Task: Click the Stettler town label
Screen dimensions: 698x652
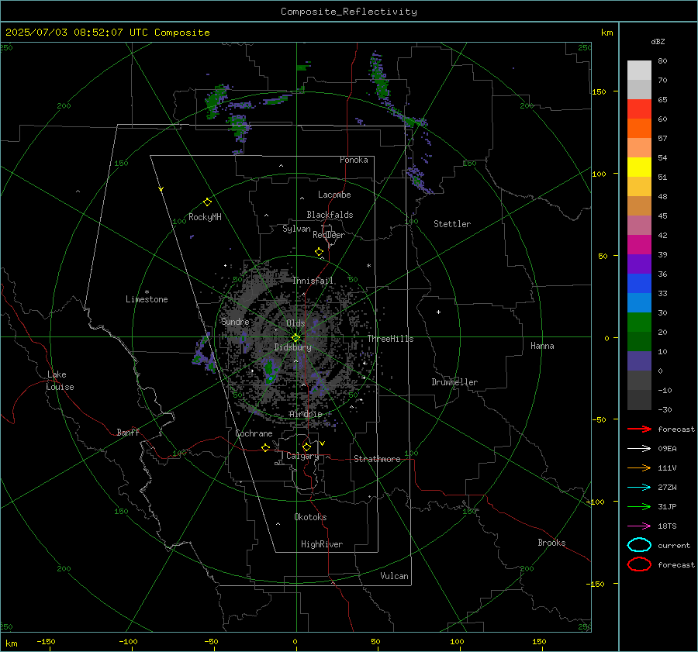Action: pos(452,224)
